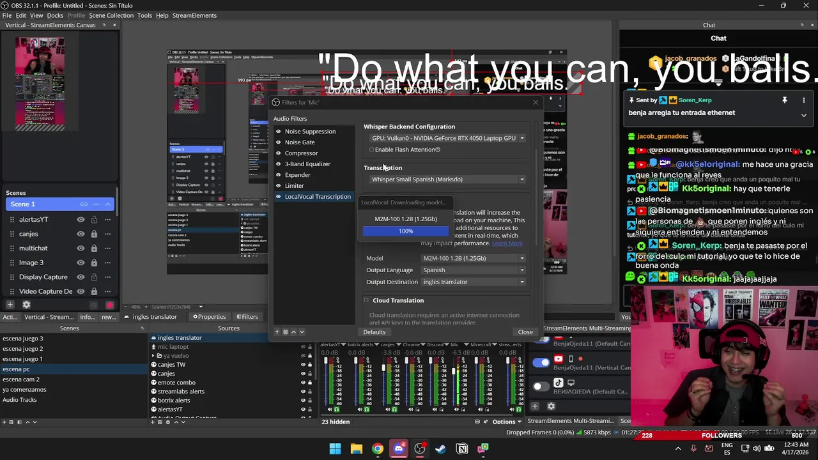Click the download progress bar at 100%
The height and width of the screenshot is (460, 818).
(406, 231)
